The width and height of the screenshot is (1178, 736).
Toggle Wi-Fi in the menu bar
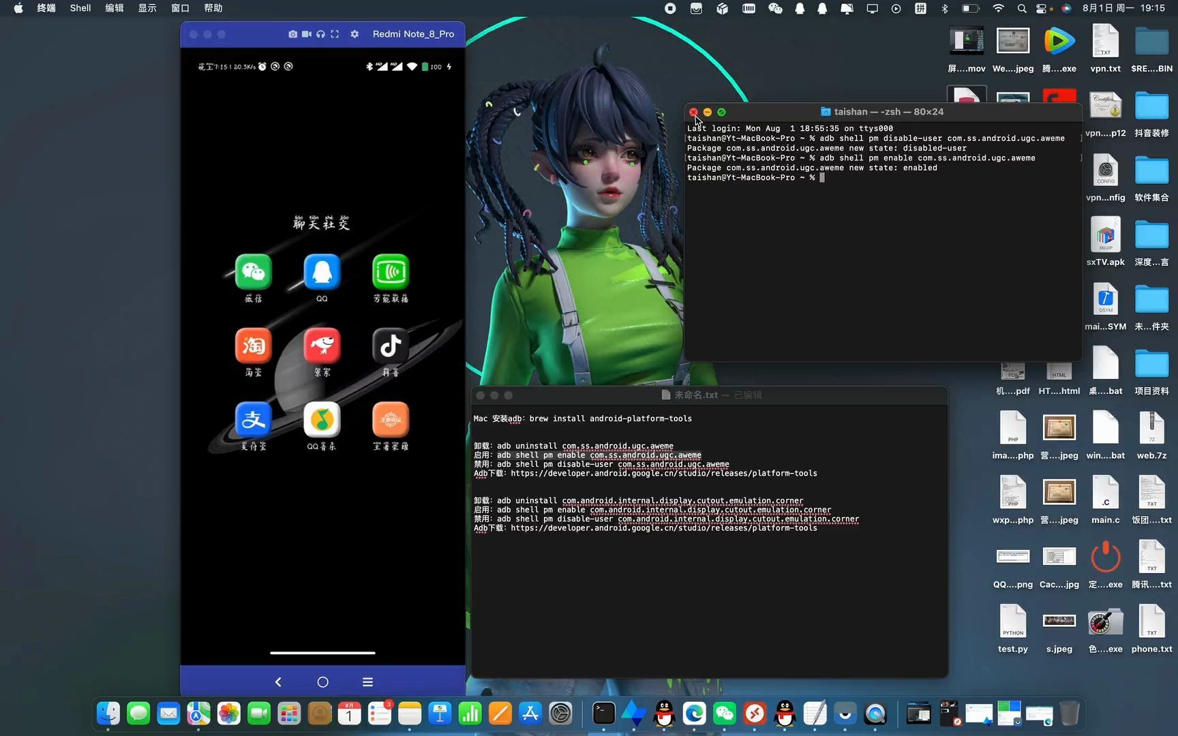pyautogui.click(x=997, y=8)
